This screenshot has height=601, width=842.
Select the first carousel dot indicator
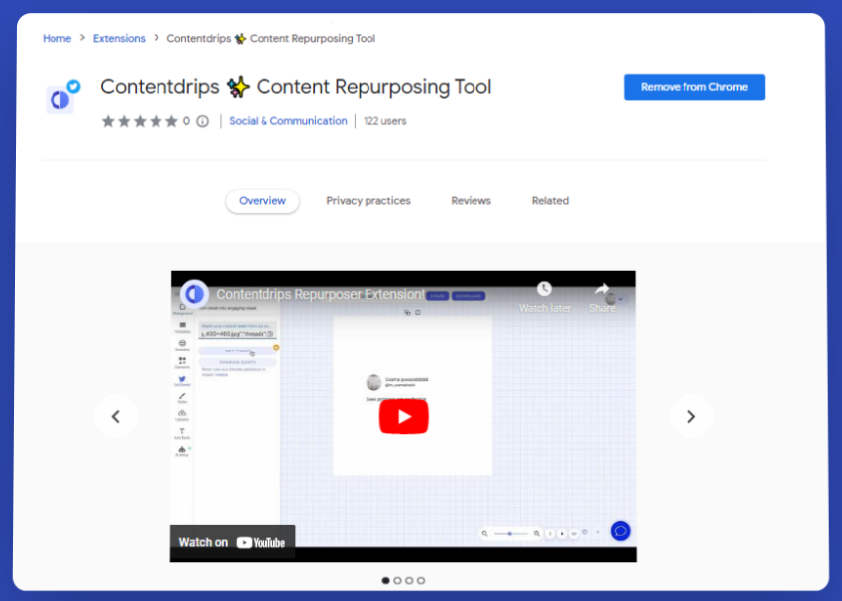(x=386, y=581)
